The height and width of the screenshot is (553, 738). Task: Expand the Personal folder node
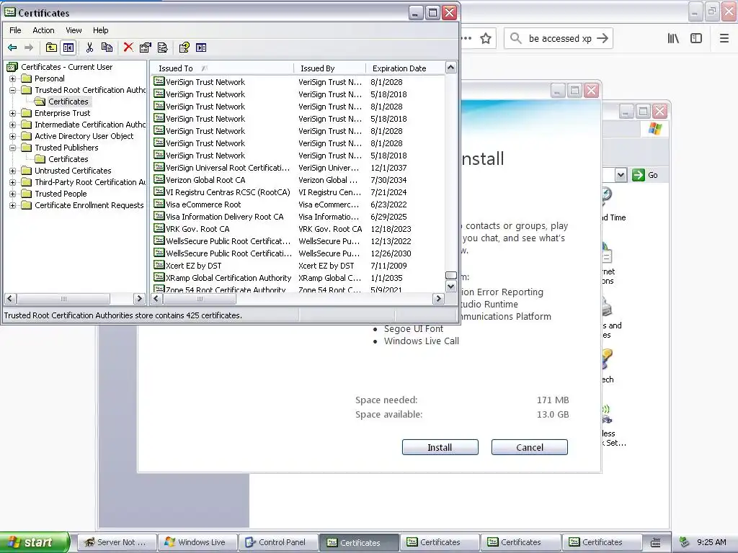click(x=13, y=78)
